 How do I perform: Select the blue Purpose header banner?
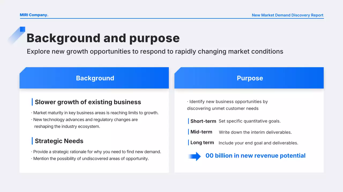click(249, 78)
